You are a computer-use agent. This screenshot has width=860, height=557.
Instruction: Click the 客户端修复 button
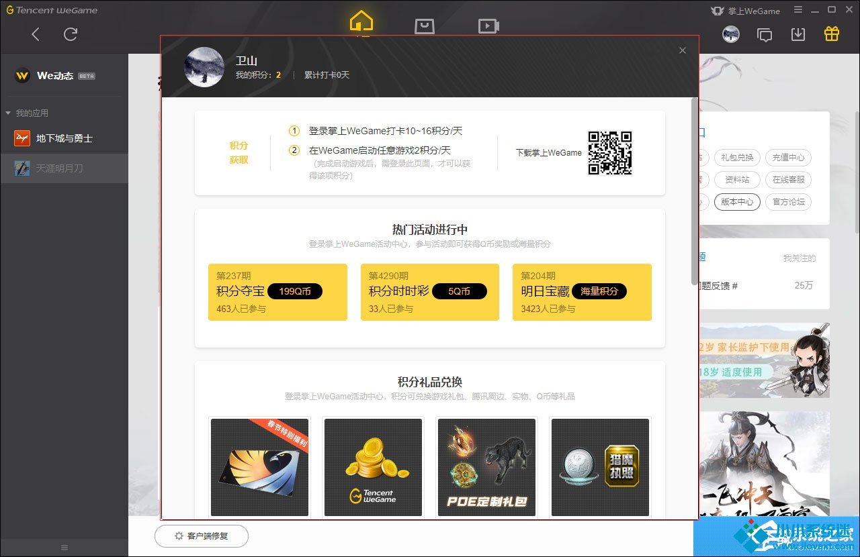click(x=202, y=536)
